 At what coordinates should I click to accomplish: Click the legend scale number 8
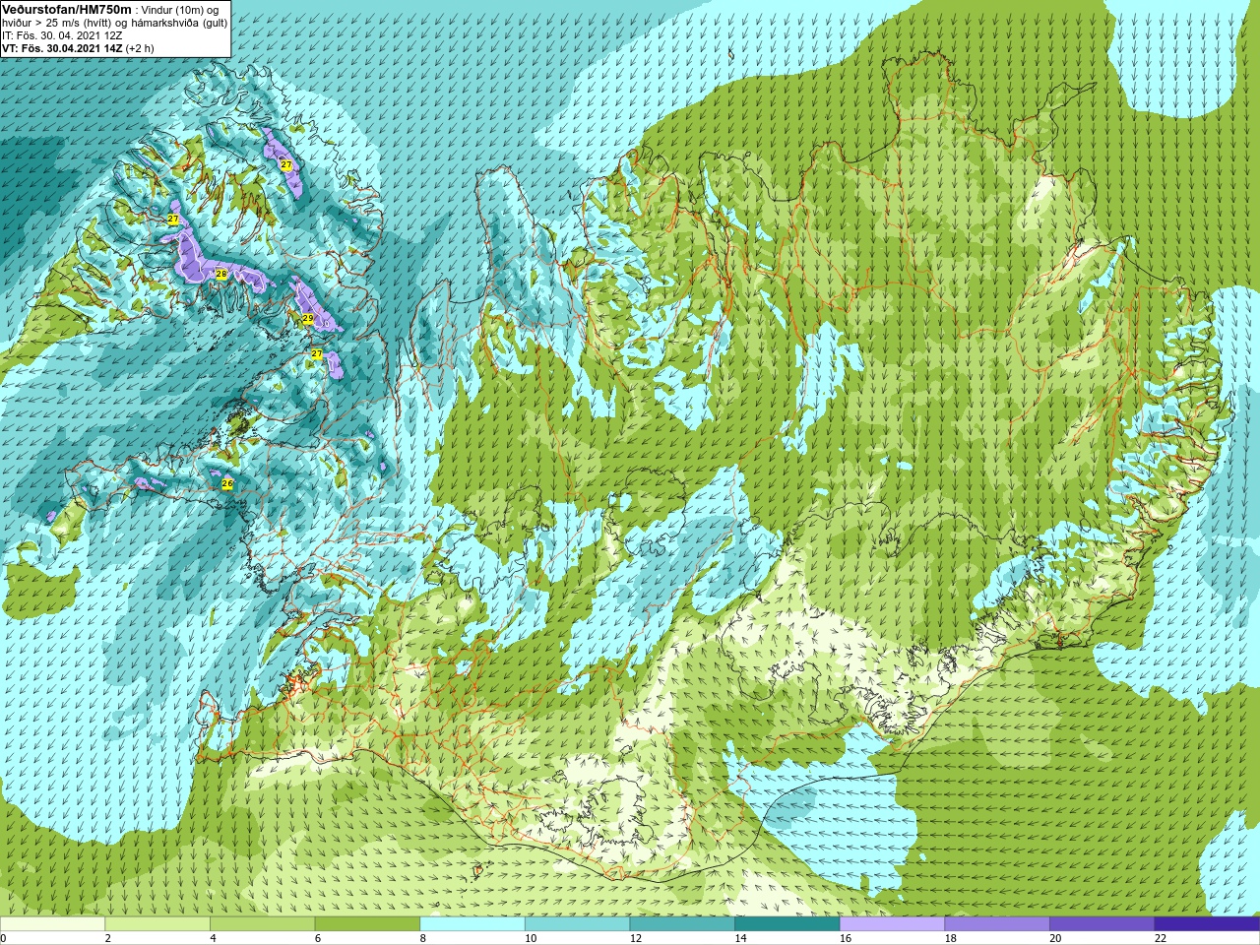coord(422,938)
